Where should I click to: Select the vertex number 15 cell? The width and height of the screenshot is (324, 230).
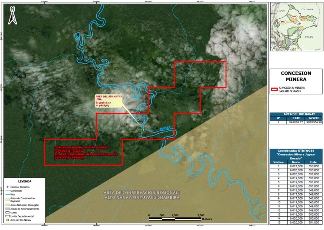pos(279,222)
